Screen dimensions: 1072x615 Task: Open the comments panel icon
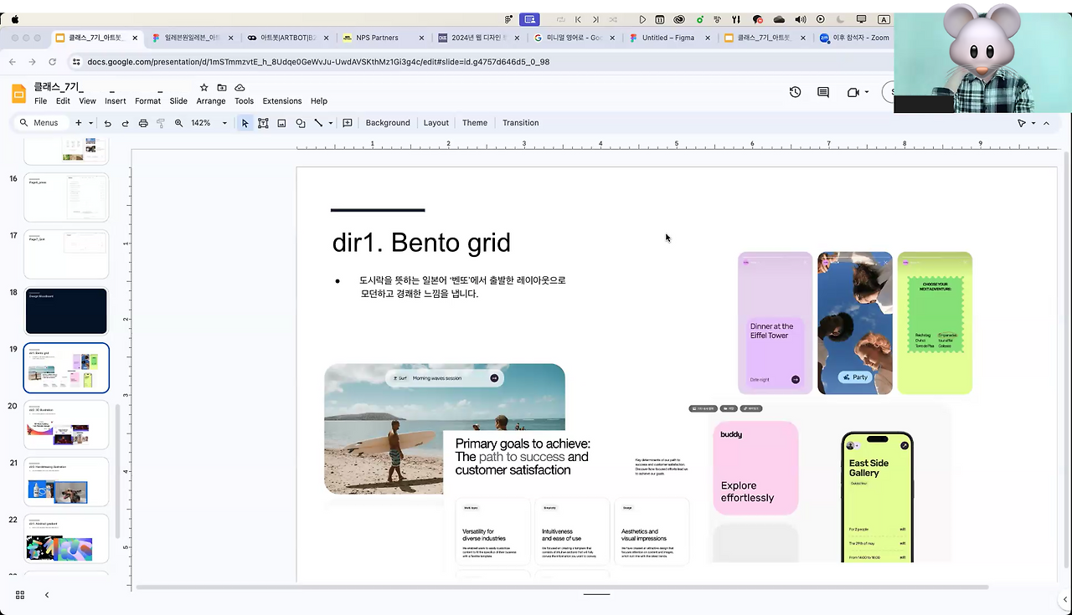coord(823,92)
